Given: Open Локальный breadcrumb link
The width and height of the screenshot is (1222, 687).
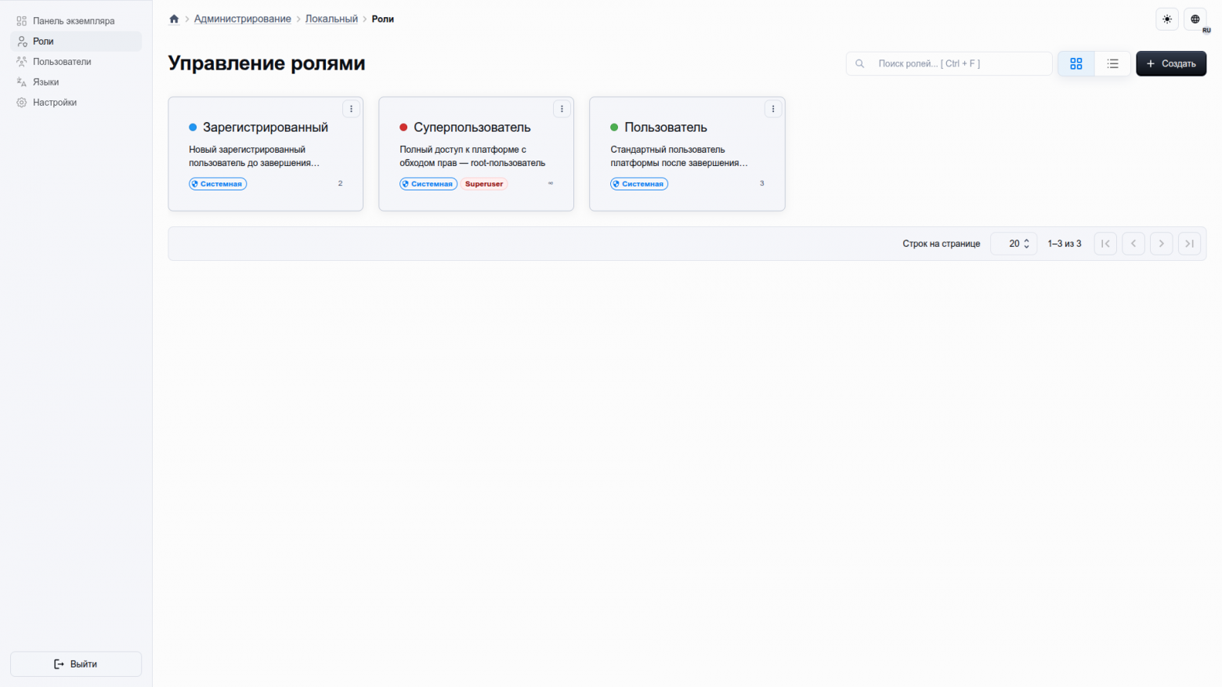Looking at the screenshot, I should click(331, 19).
